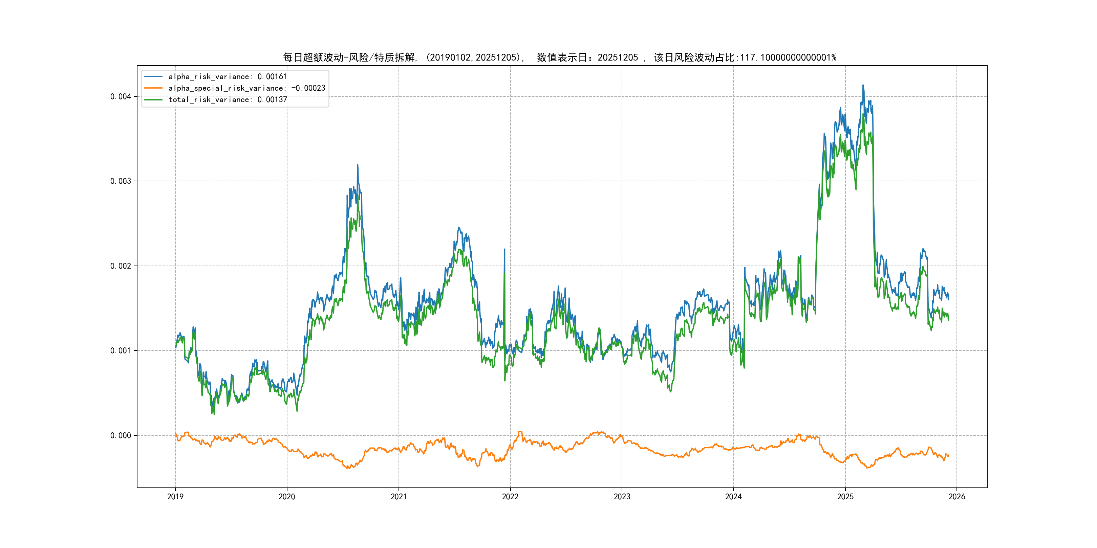Screen dimensions: 1097x548
Task: Click the 0.000 y-axis tick label
Action: 121,435
